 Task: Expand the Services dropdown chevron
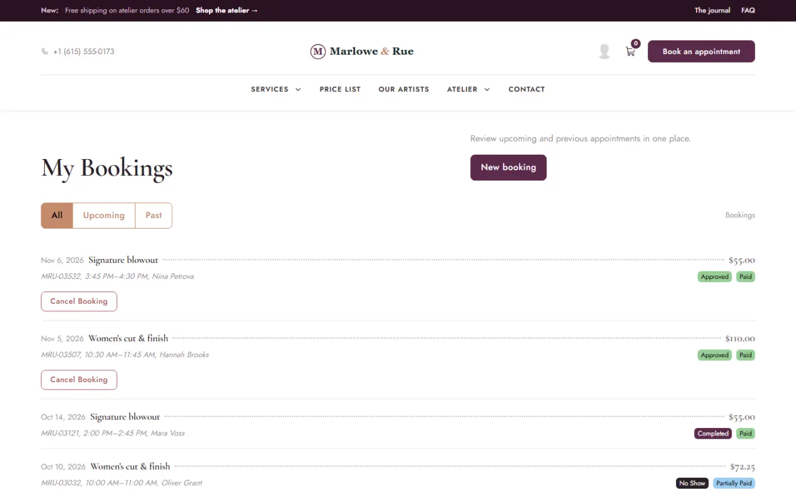pyautogui.click(x=298, y=89)
